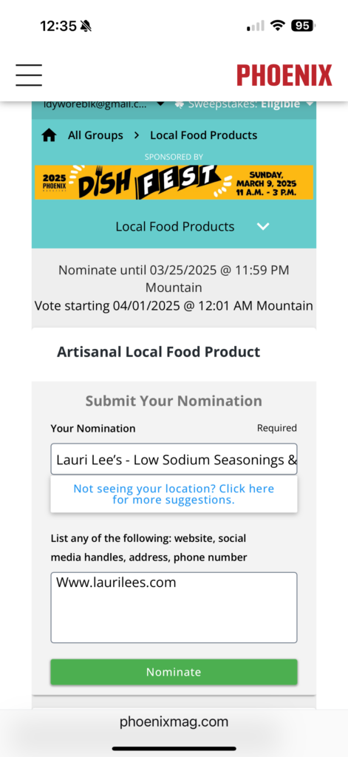Screen dimensions: 348x757
Task: Tap the cellular signal bars icon
Action: pyautogui.click(x=256, y=26)
